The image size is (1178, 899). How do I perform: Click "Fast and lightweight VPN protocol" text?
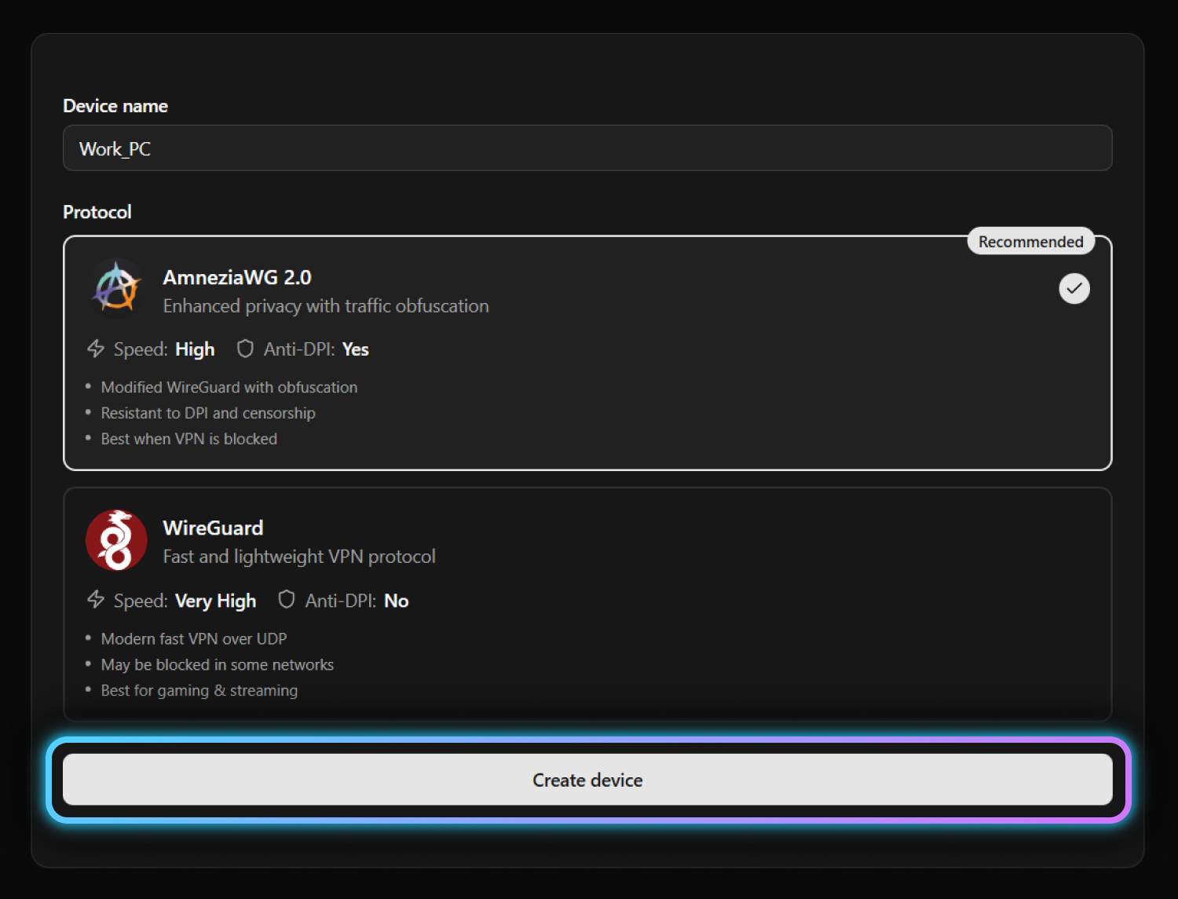(x=299, y=557)
